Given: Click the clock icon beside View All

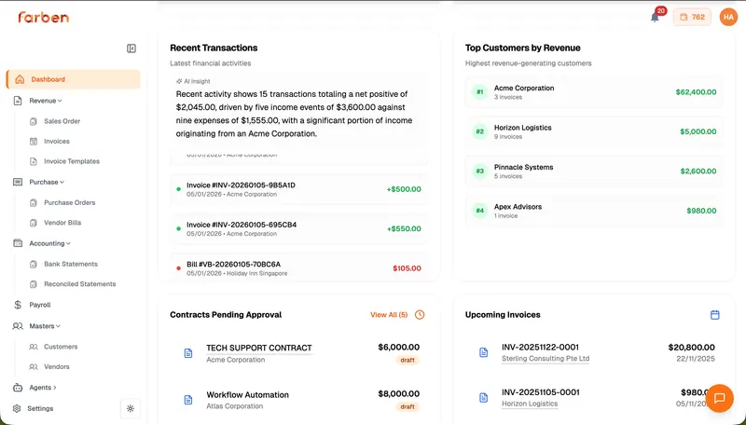Looking at the screenshot, I should click(x=420, y=315).
